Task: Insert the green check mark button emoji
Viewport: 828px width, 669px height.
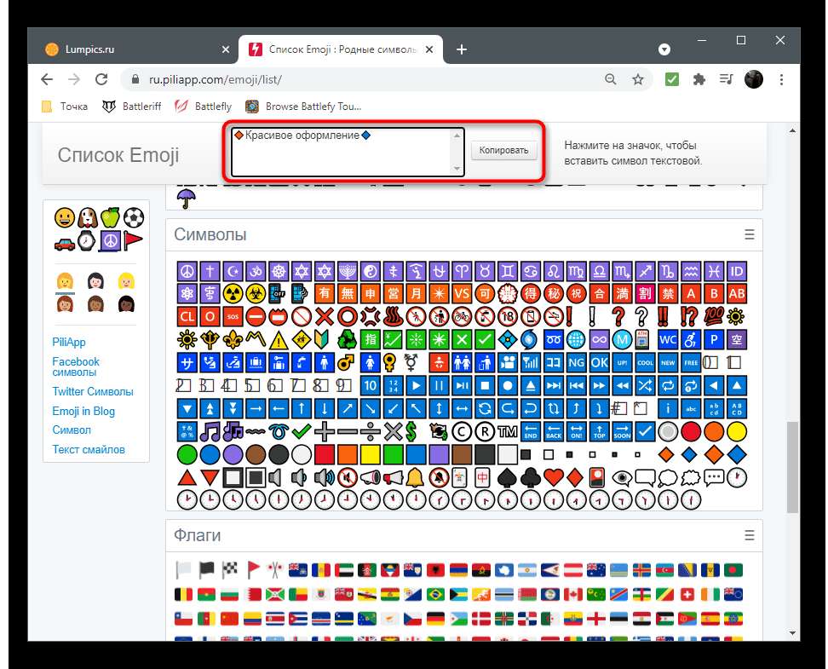Action: [x=484, y=340]
